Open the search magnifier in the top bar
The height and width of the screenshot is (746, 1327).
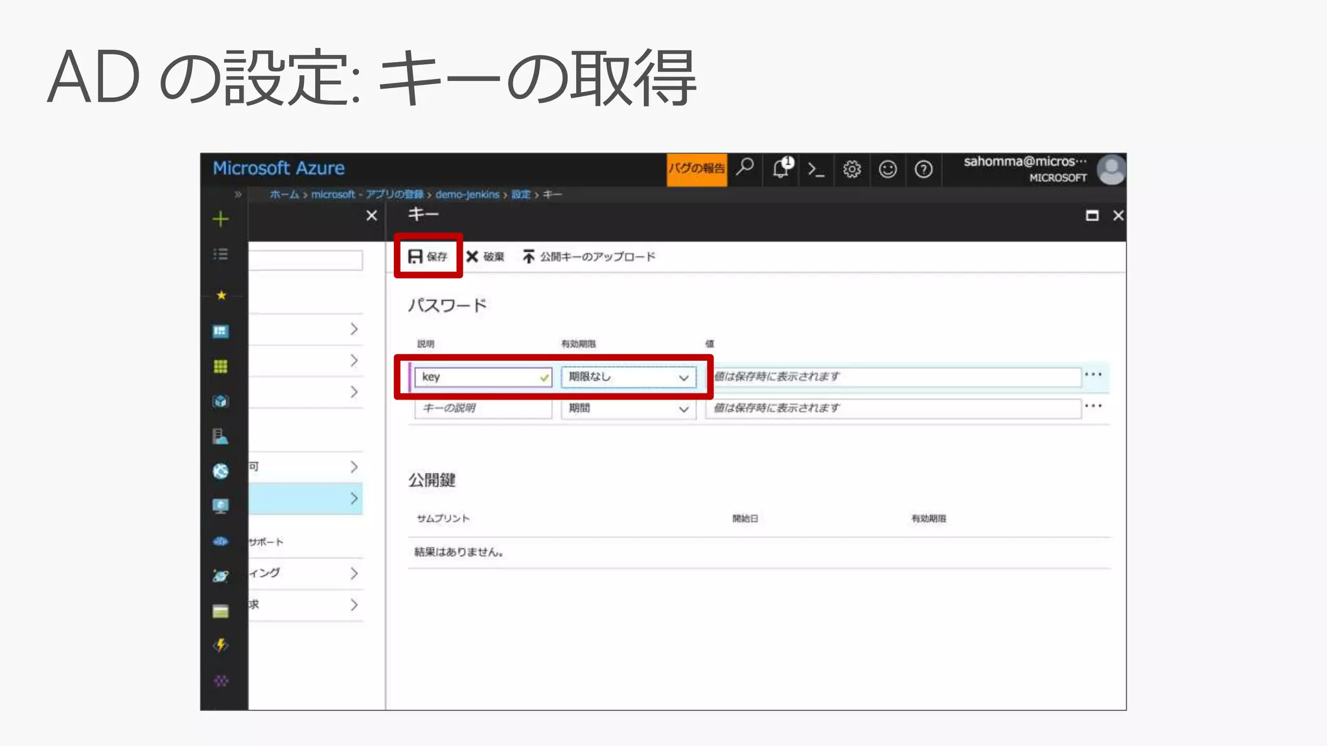[x=745, y=168]
